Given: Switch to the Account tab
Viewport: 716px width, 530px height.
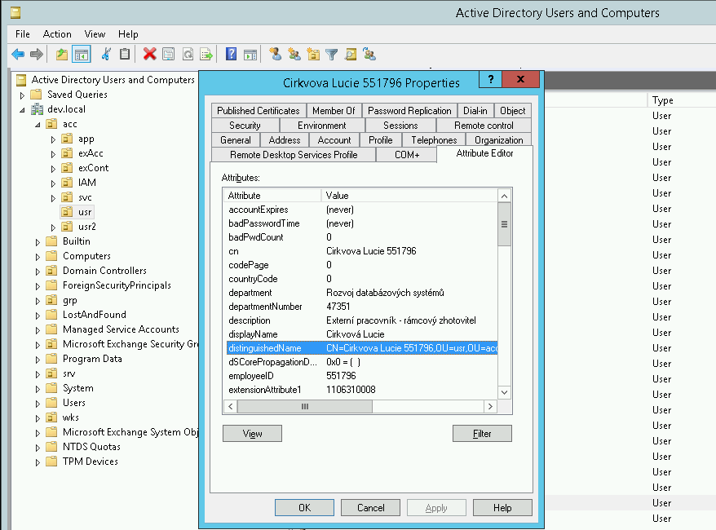Looking at the screenshot, I should (334, 139).
